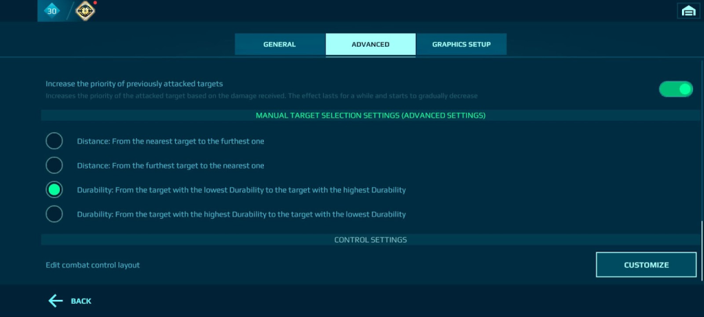Click the Control Settings section header
The width and height of the screenshot is (704, 317).
pyautogui.click(x=371, y=240)
